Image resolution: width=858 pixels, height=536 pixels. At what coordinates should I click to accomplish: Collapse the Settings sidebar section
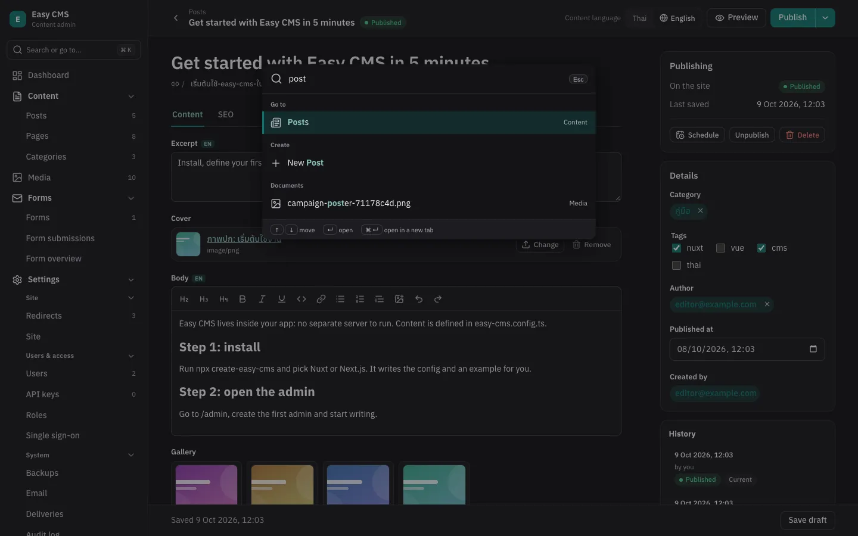pyautogui.click(x=131, y=280)
